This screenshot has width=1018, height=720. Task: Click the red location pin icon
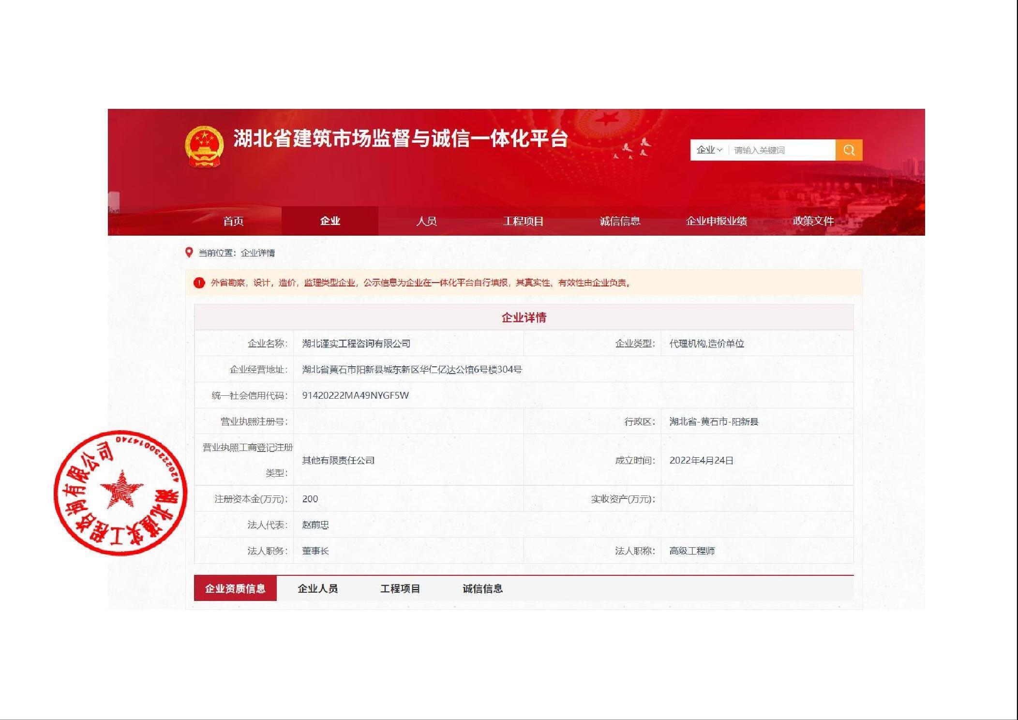pos(189,253)
